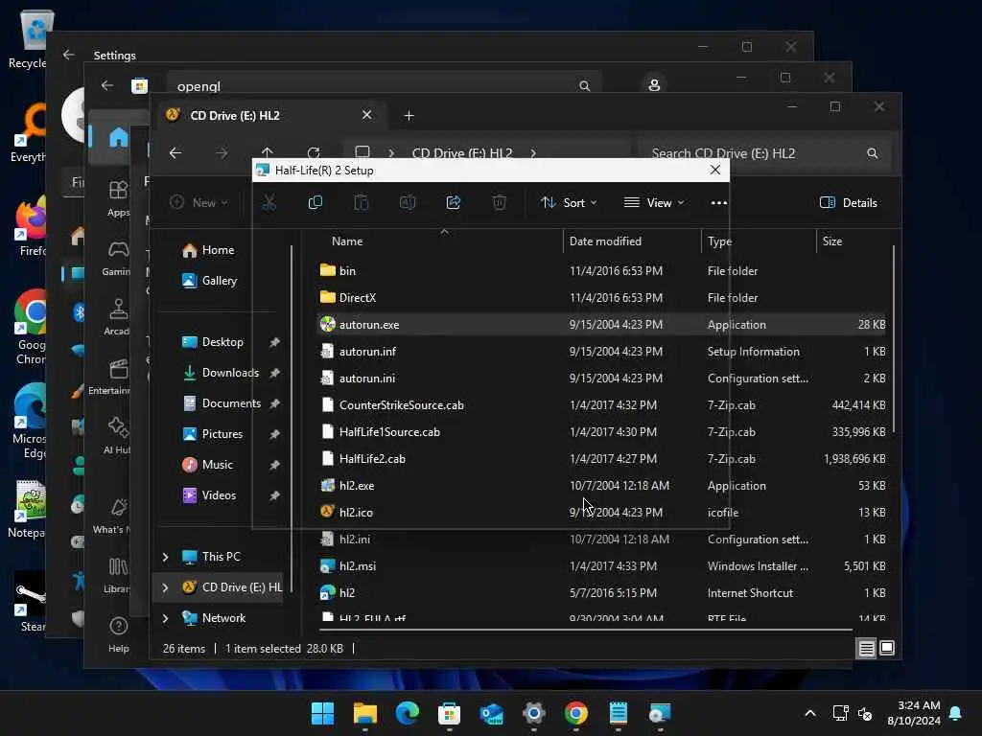Viewport: 982px width, 736px height.
Task: Close the CD Drive (E:) HL2 tab
Action: click(367, 115)
